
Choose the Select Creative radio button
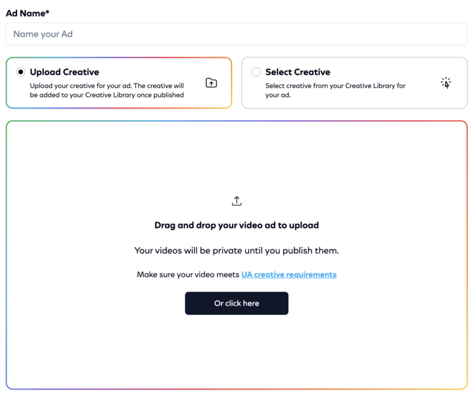point(257,72)
